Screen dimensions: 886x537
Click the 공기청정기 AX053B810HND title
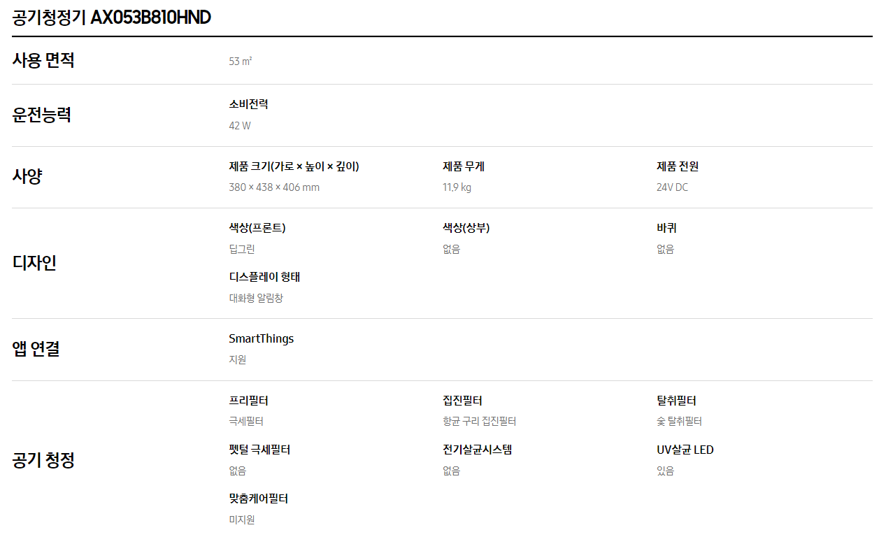coord(112,17)
